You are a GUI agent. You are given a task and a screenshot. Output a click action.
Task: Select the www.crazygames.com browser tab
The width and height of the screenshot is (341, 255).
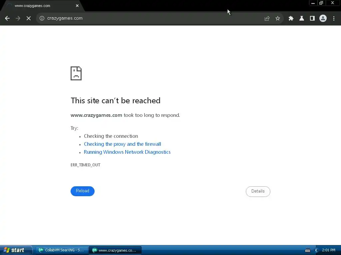[x=42, y=6]
